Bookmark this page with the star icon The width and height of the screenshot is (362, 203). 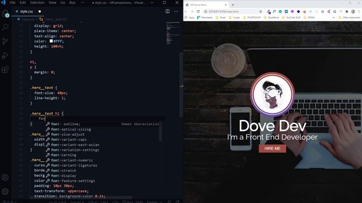(261, 11)
